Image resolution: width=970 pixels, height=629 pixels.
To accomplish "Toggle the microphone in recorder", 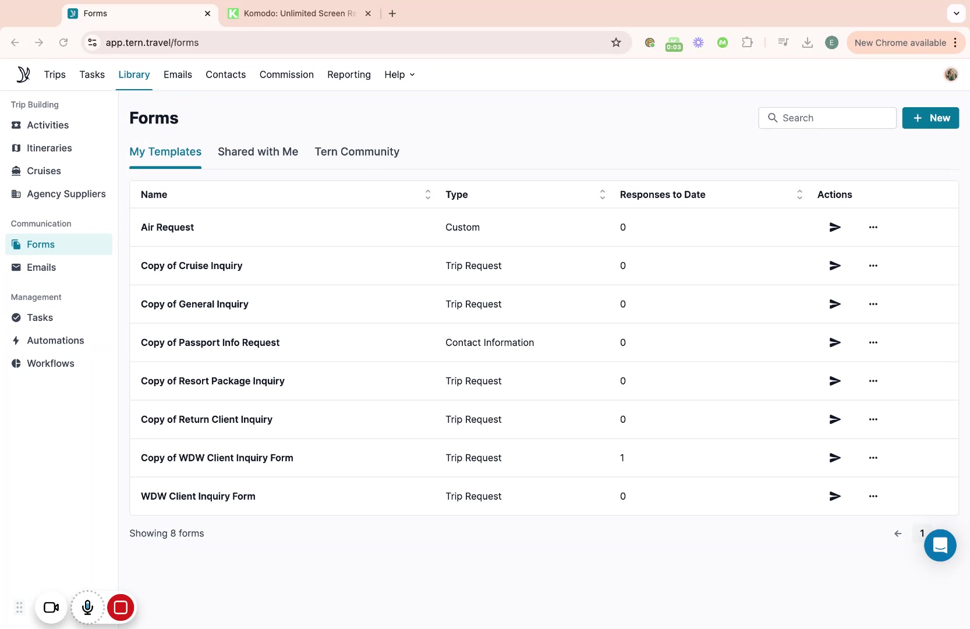I will [x=87, y=607].
